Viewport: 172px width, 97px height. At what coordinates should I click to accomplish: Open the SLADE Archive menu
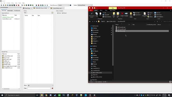click(8, 3)
